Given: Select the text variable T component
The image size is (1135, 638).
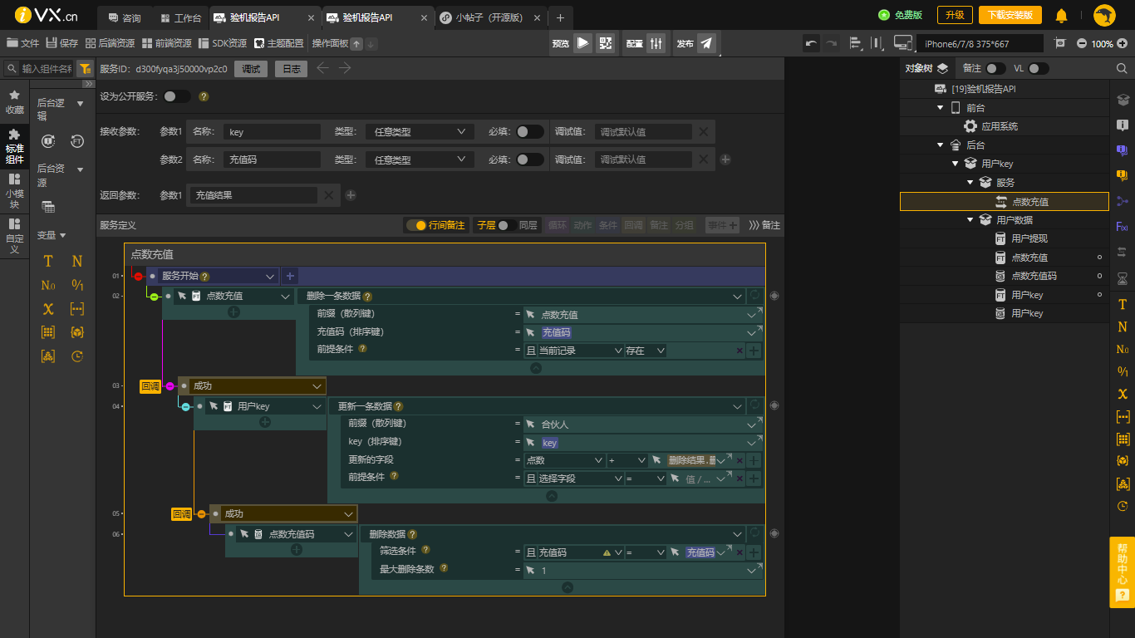Looking at the screenshot, I should [48, 261].
